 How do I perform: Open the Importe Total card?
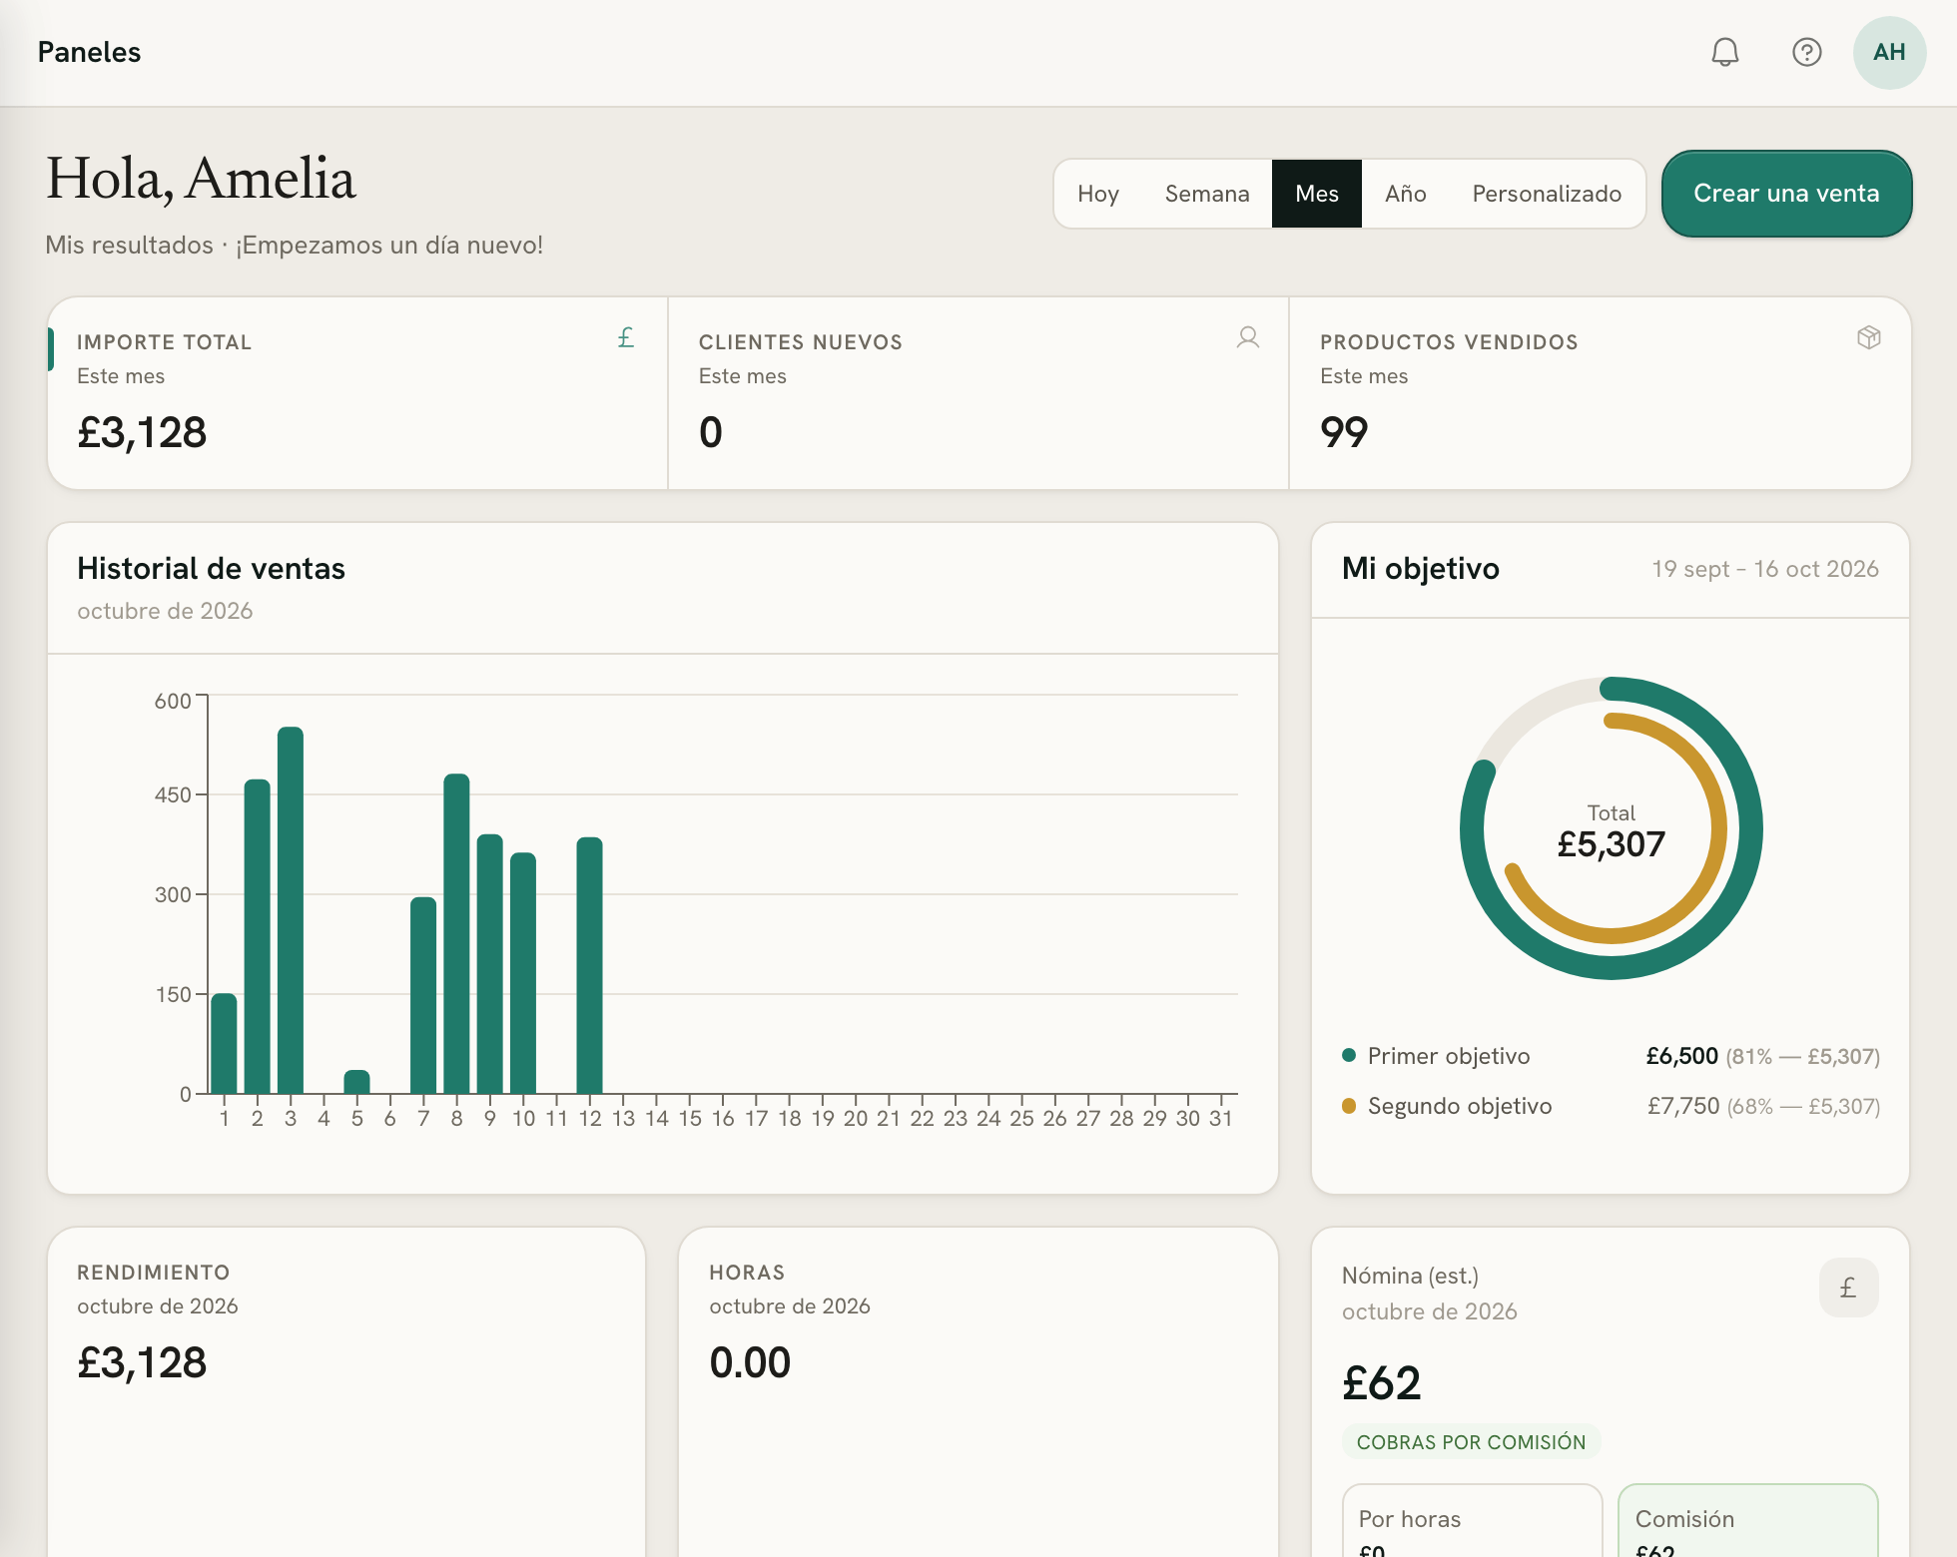click(357, 393)
